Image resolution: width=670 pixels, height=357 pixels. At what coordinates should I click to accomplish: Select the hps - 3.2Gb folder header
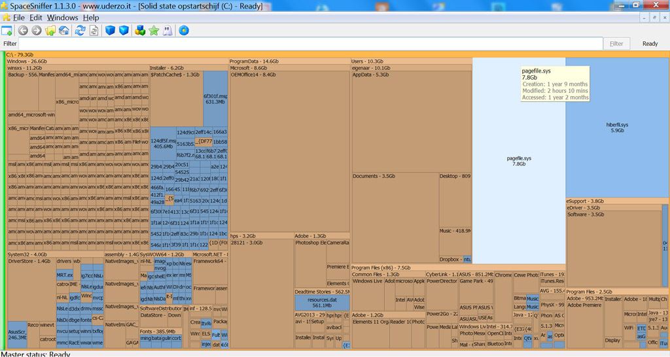click(262, 236)
